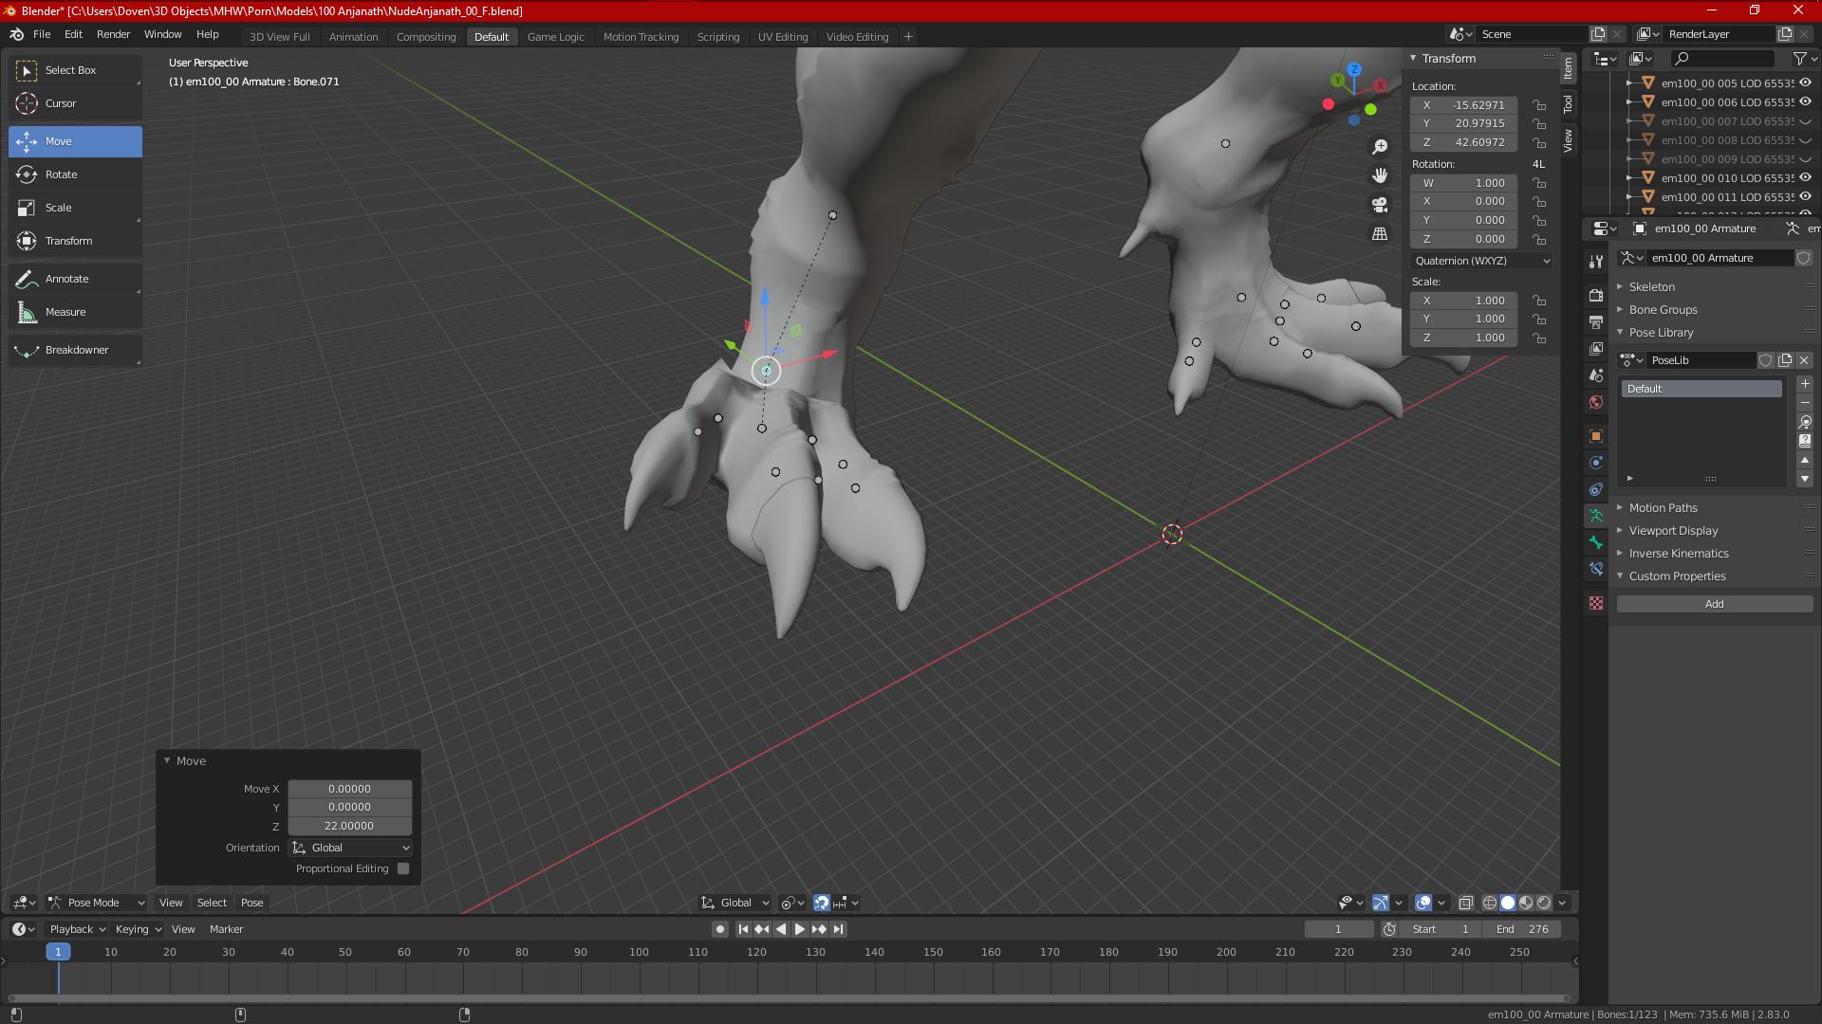Open the Pose Mode dropdown

pyautogui.click(x=96, y=903)
